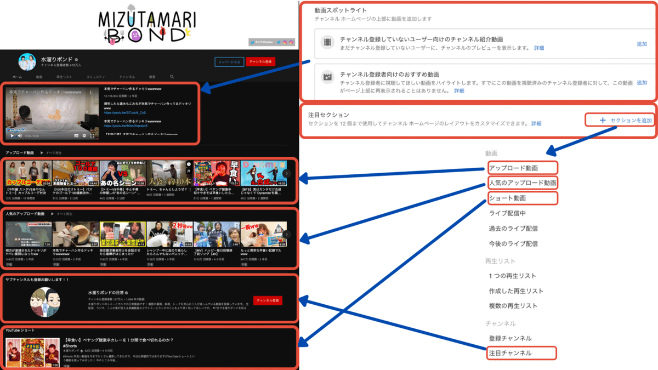Click the filmstrip icon for channel trailer

(x=327, y=43)
